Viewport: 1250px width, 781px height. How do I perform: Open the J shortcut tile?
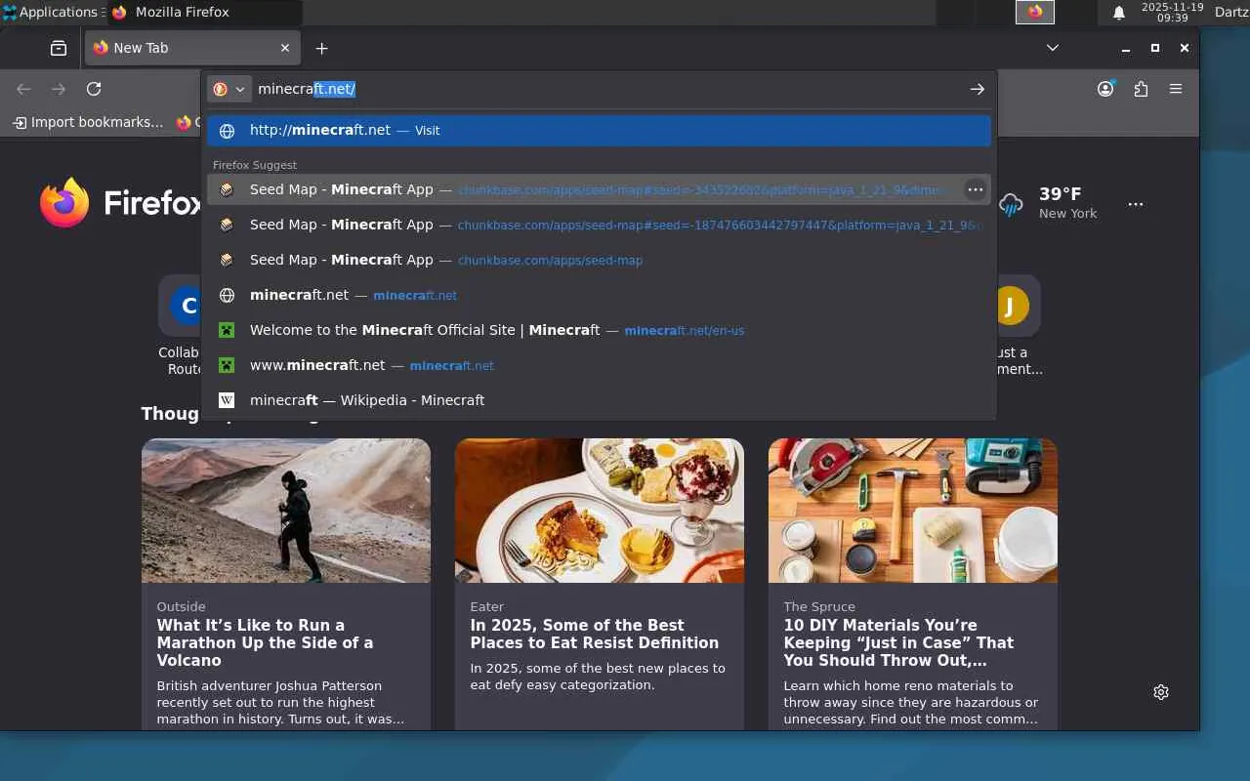point(1012,307)
